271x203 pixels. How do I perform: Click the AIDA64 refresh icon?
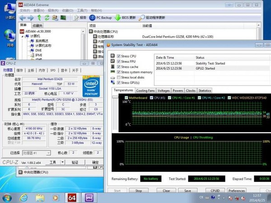pyautogui.click(x=47, y=18)
